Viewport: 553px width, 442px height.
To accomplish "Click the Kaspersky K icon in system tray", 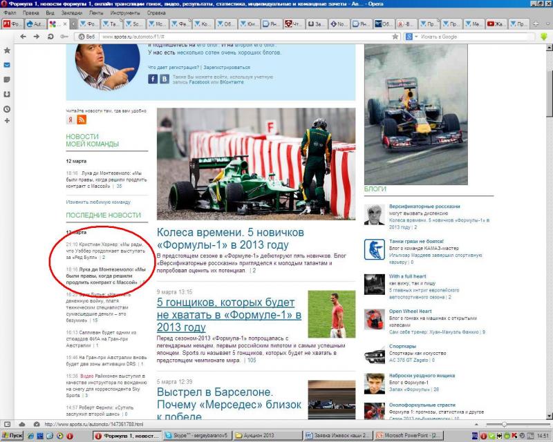I will click(x=514, y=436).
